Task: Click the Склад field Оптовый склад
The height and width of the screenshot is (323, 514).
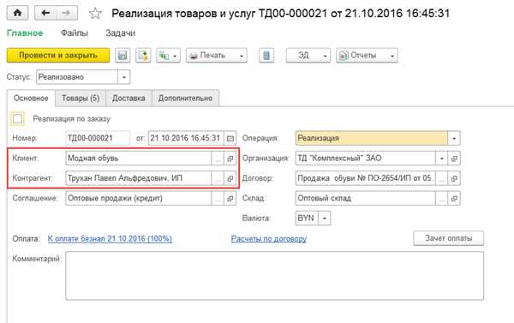Action: 365,199
